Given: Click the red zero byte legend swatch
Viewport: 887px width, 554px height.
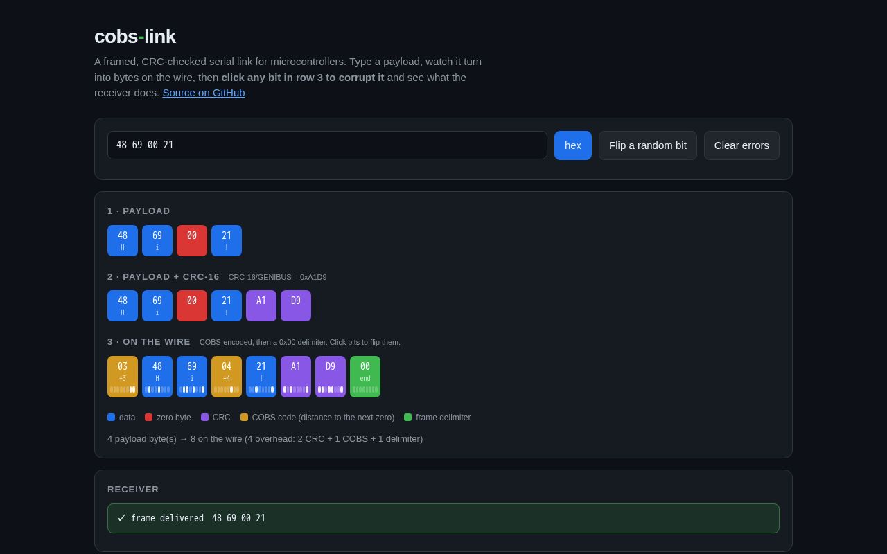Looking at the screenshot, I should click(x=148, y=418).
